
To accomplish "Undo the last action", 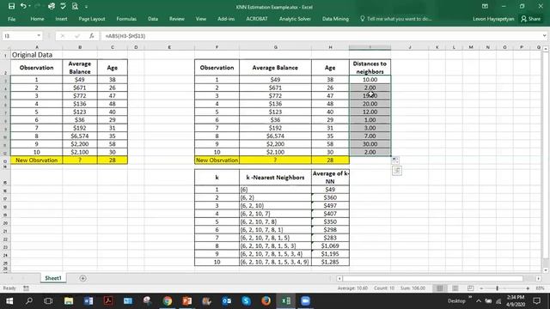I will [x=23, y=6].
